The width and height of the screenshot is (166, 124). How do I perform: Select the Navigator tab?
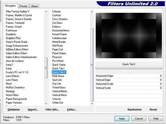pos(10,6)
